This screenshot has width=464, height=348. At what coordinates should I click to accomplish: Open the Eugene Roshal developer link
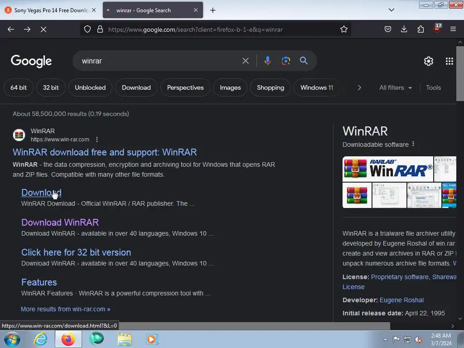[401, 300]
